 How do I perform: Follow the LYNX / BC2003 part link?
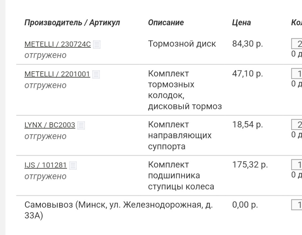(50, 125)
